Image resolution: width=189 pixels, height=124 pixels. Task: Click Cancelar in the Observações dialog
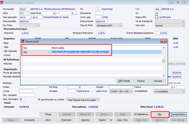(158, 81)
